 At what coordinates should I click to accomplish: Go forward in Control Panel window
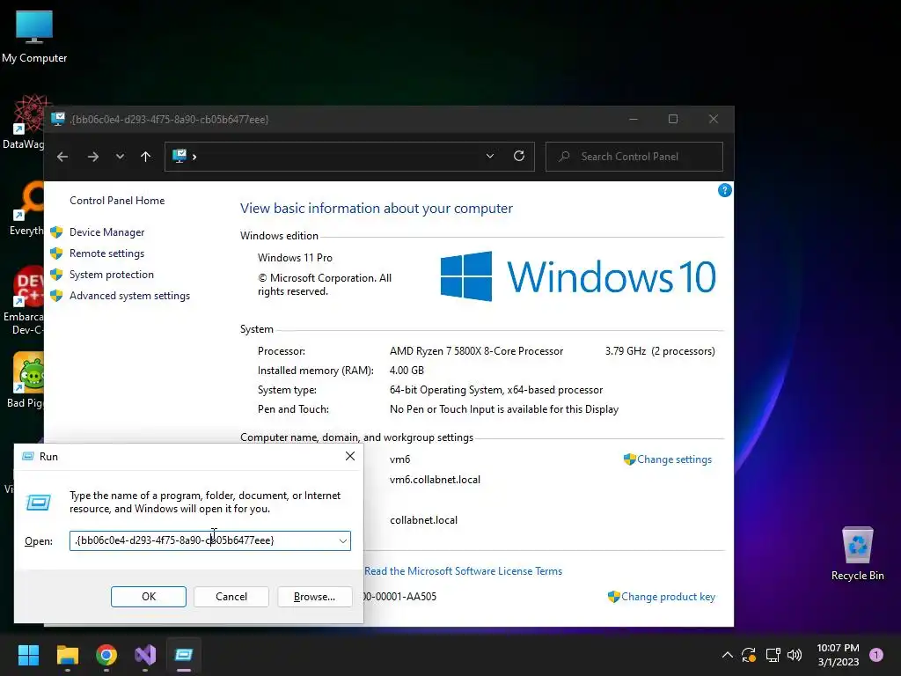93,157
